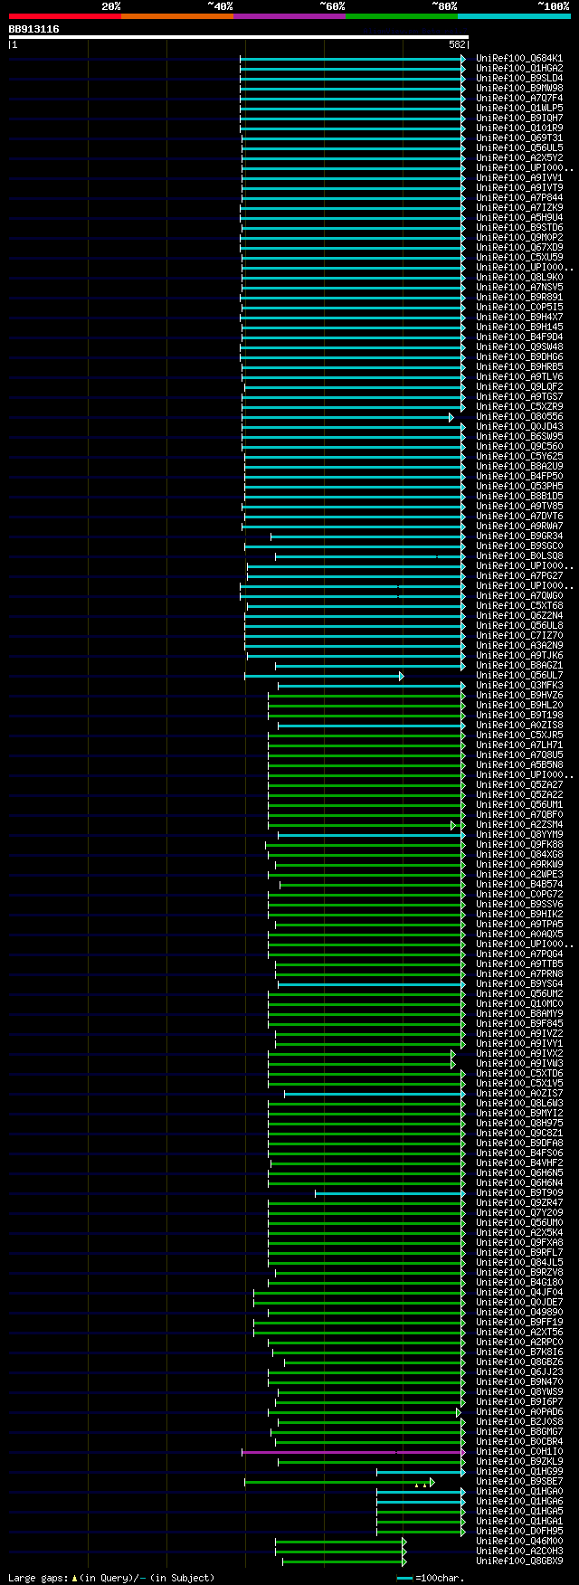Click hit label UniRef100_Q5ZA27
The image size is (579, 1585).
(519, 785)
